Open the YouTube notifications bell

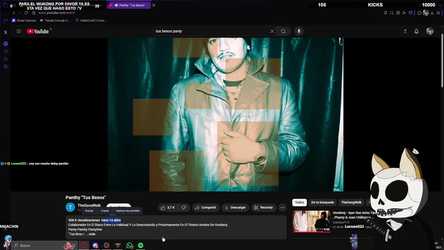click(417, 31)
